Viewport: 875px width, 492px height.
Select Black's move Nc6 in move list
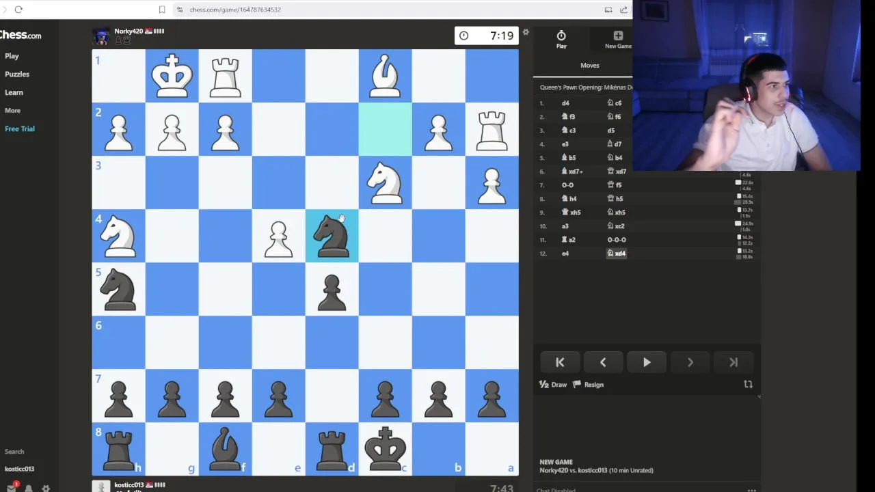point(615,103)
